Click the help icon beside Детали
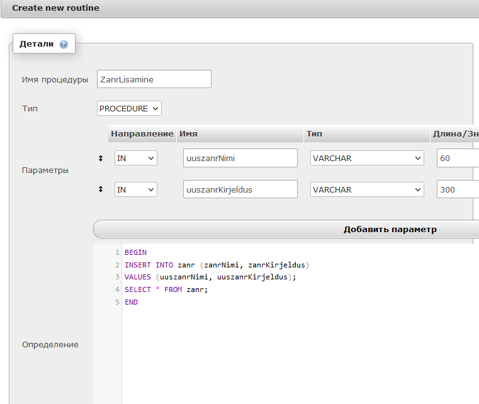The height and width of the screenshot is (404, 479). click(x=63, y=44)
